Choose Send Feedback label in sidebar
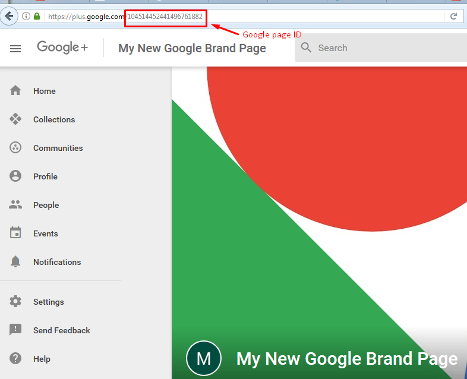 pyautogui.click(x=62, y=330)
